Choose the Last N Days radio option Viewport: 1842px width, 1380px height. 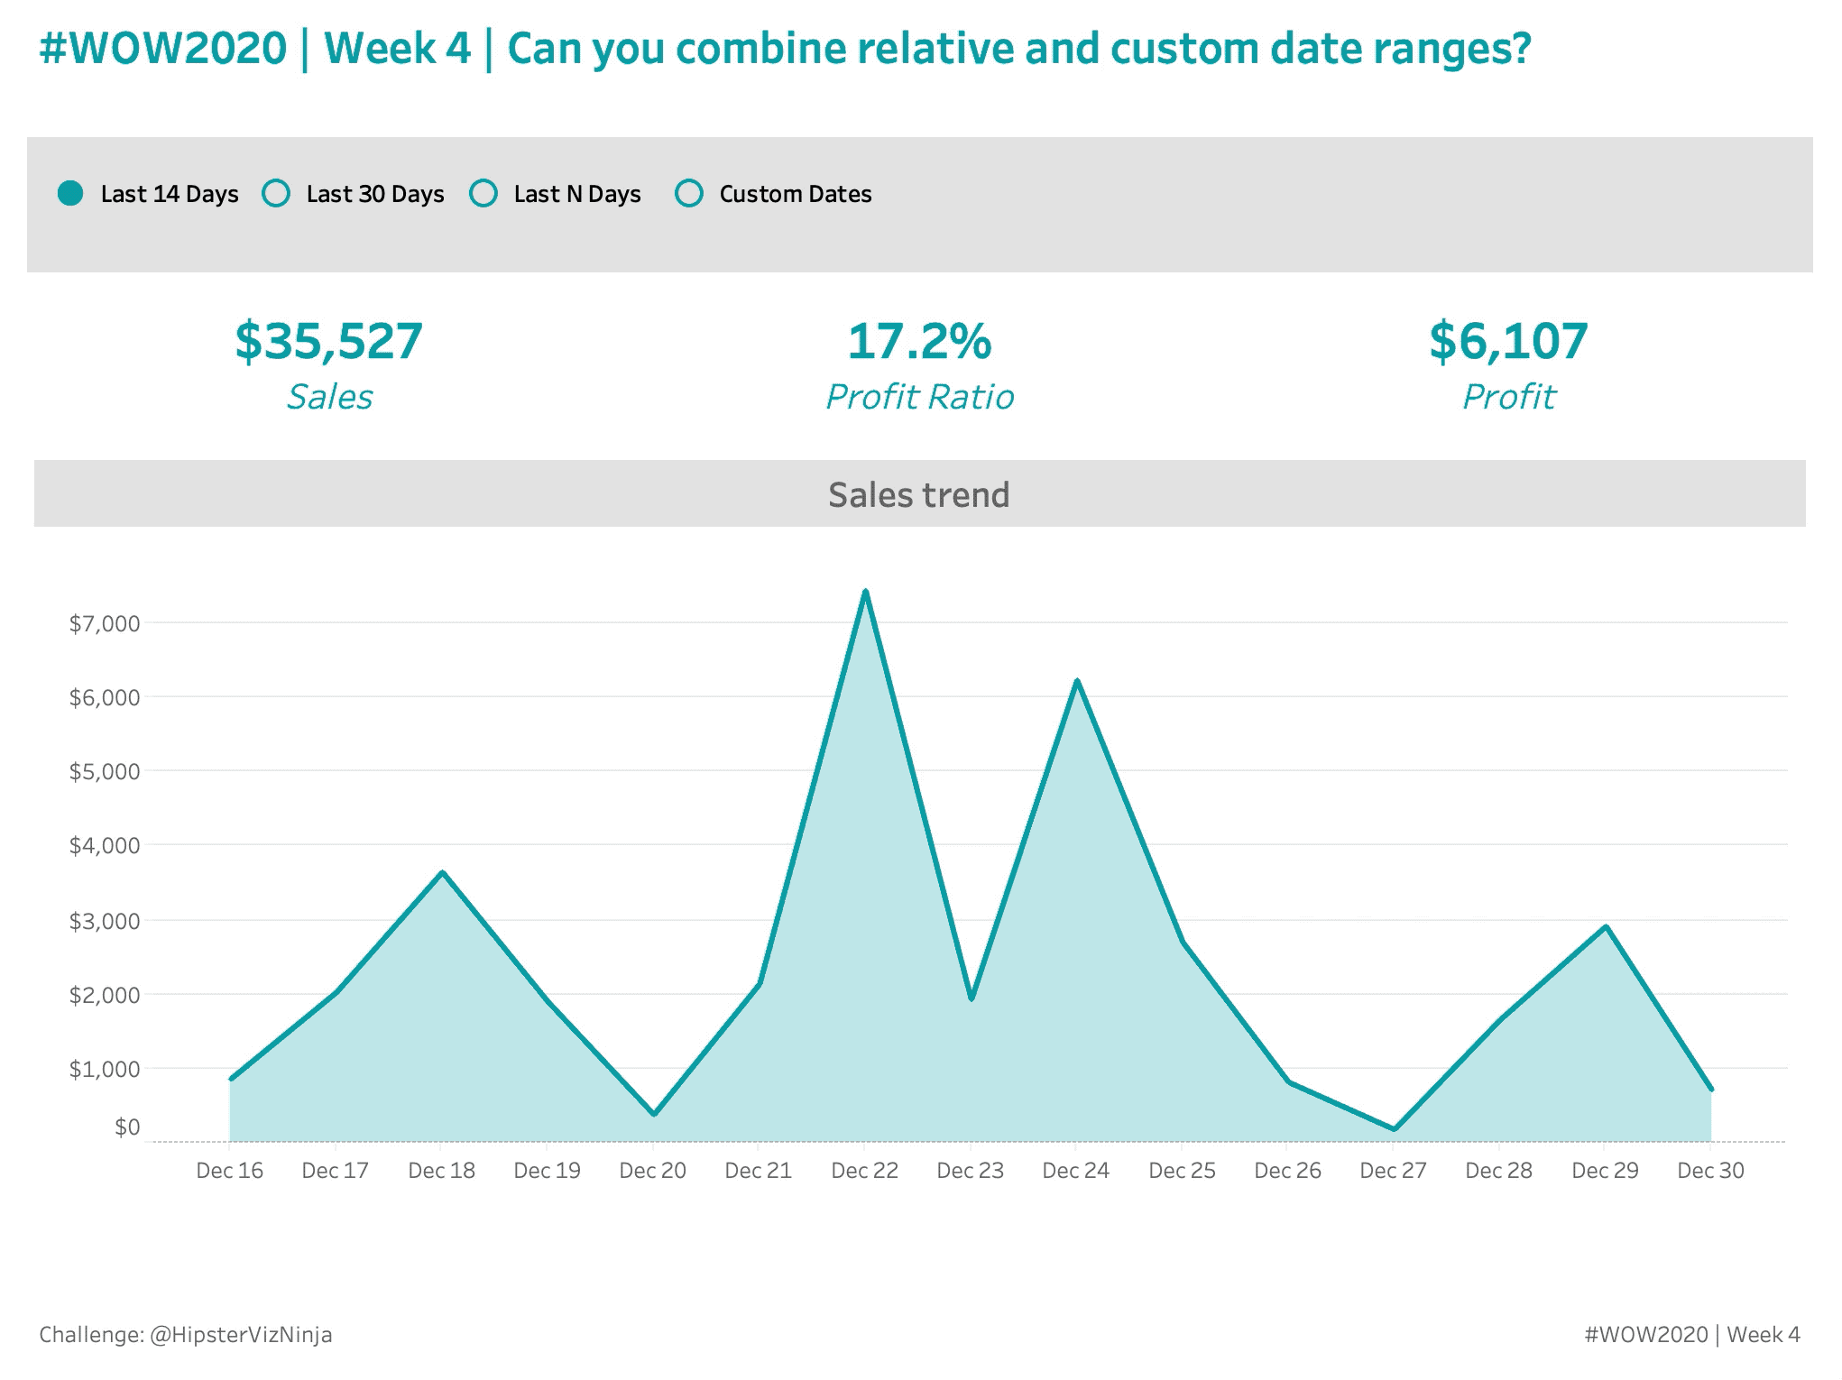click(484, 194)
